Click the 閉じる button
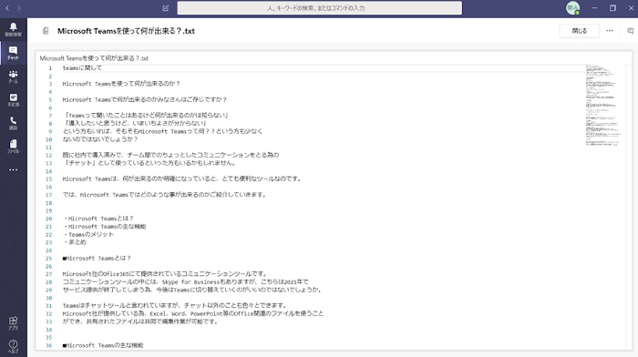 coord(580,31)
